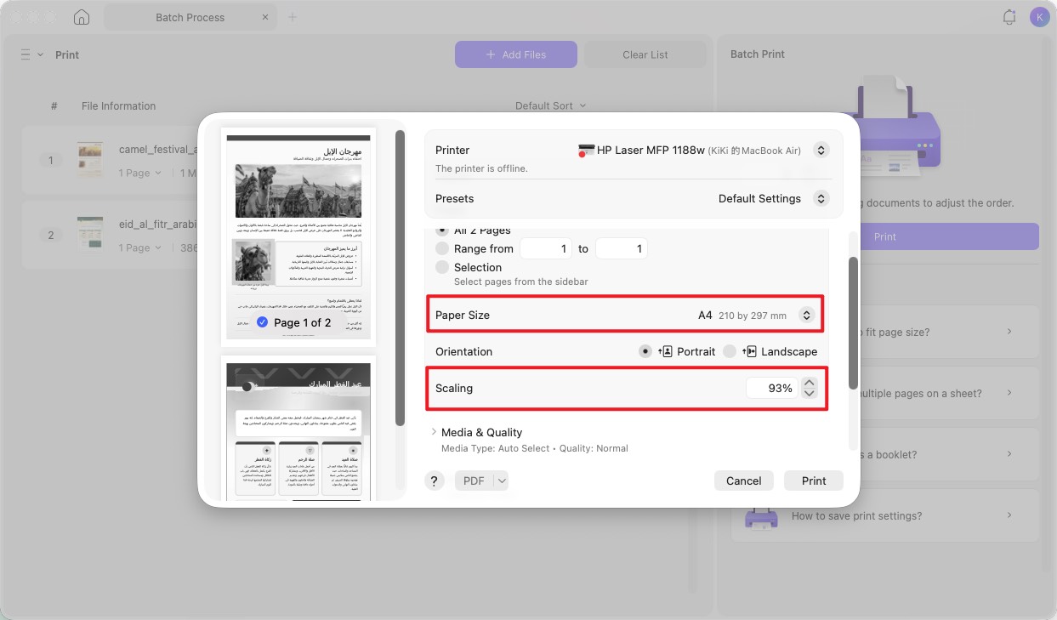Click the Clear List button
Viewport: 1057px width, 620px height.
(x=645, y=54)
